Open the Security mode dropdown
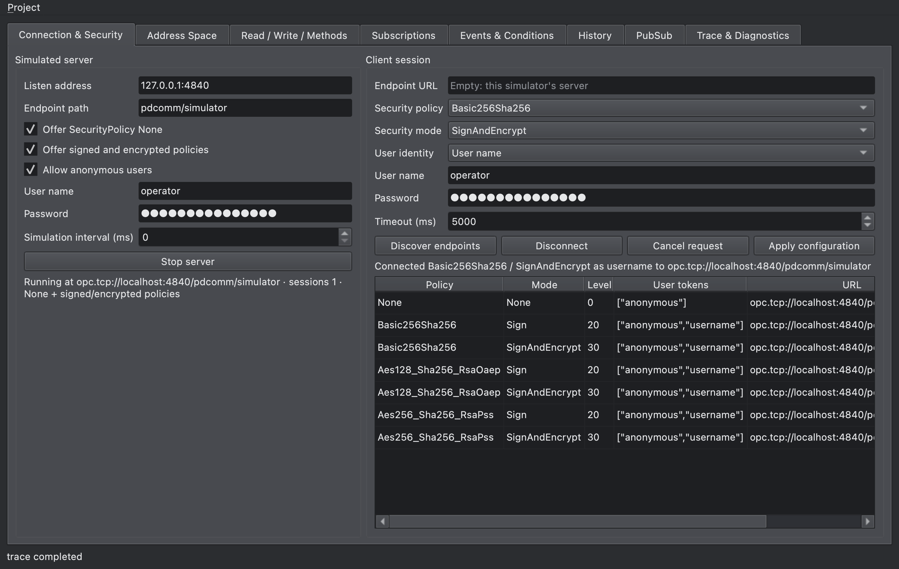The height and width of the screenshot is (569, 899). (661, 130)
